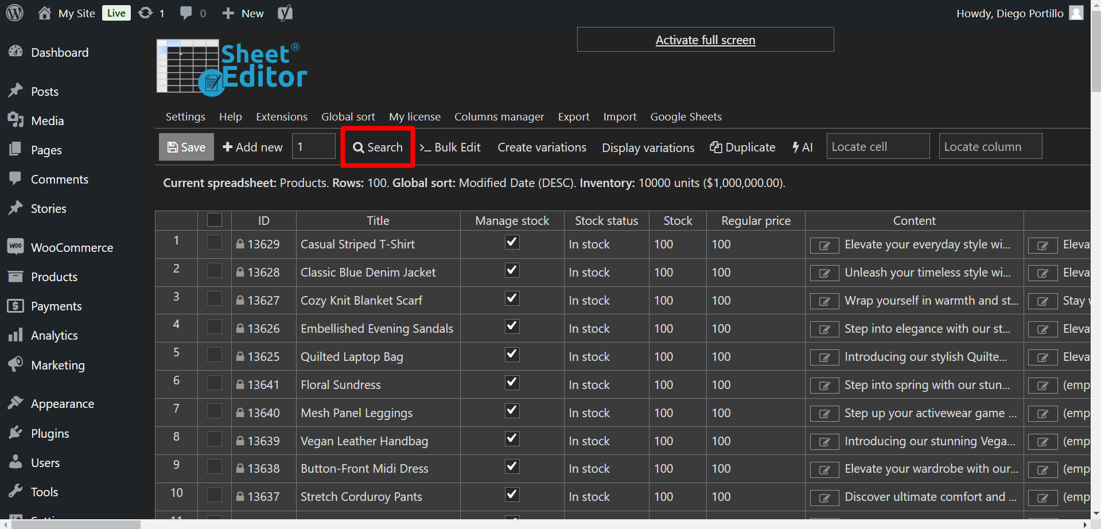The height and width of the screenshot is (529, 1101).
Task: Toggle the select-all rows checkbox in header
Action: 215,220
